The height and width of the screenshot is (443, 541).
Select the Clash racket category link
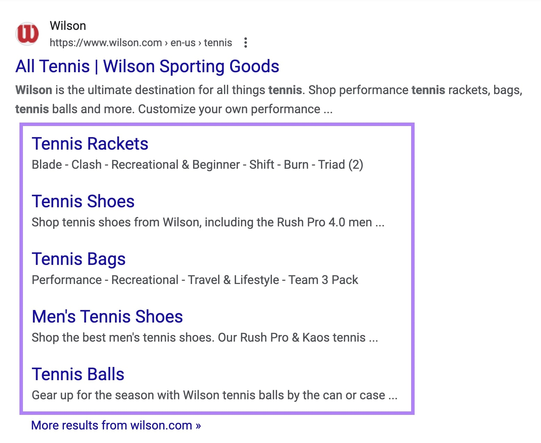[x=87, y=165]
